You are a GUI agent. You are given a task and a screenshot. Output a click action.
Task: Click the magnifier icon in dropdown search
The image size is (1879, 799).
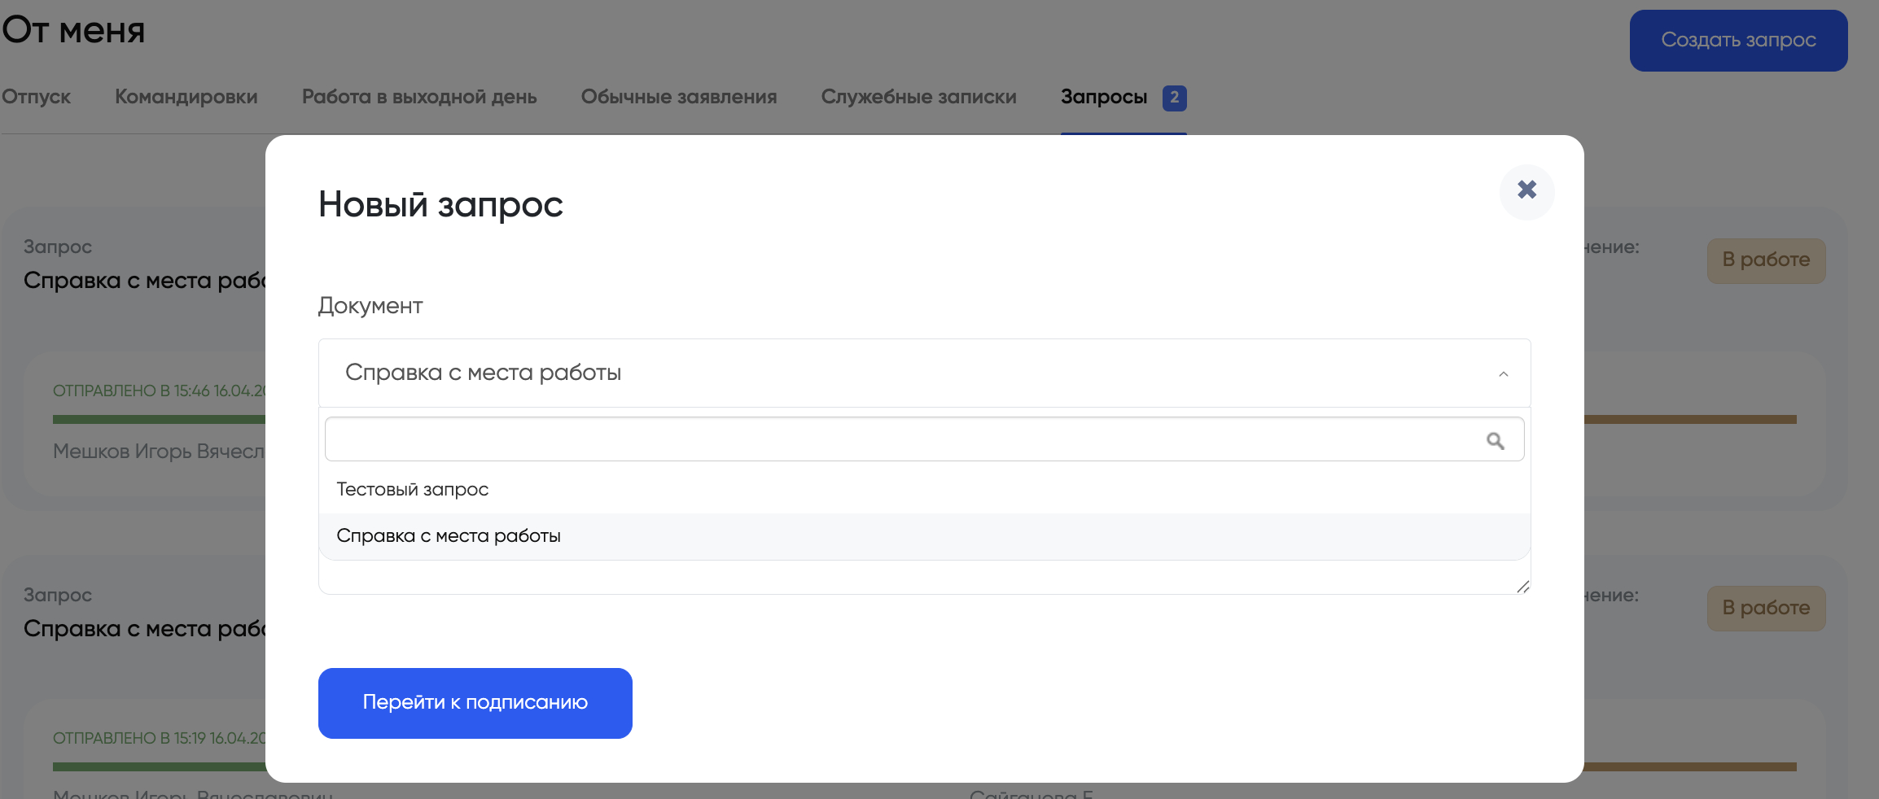(x=1495, y=441)
